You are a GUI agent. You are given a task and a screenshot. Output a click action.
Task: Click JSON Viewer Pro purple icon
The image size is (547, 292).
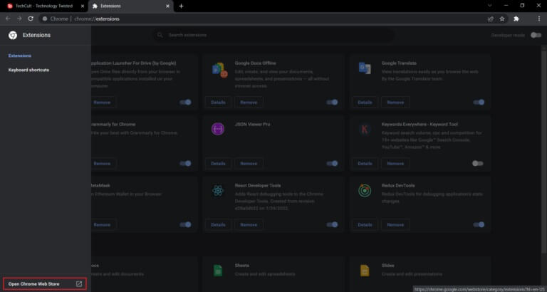[x=218, y=129]
